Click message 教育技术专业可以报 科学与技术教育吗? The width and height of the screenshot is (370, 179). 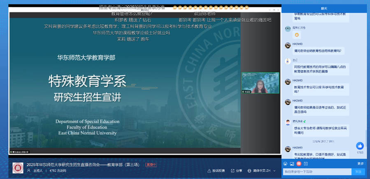[x=321, y=89]
